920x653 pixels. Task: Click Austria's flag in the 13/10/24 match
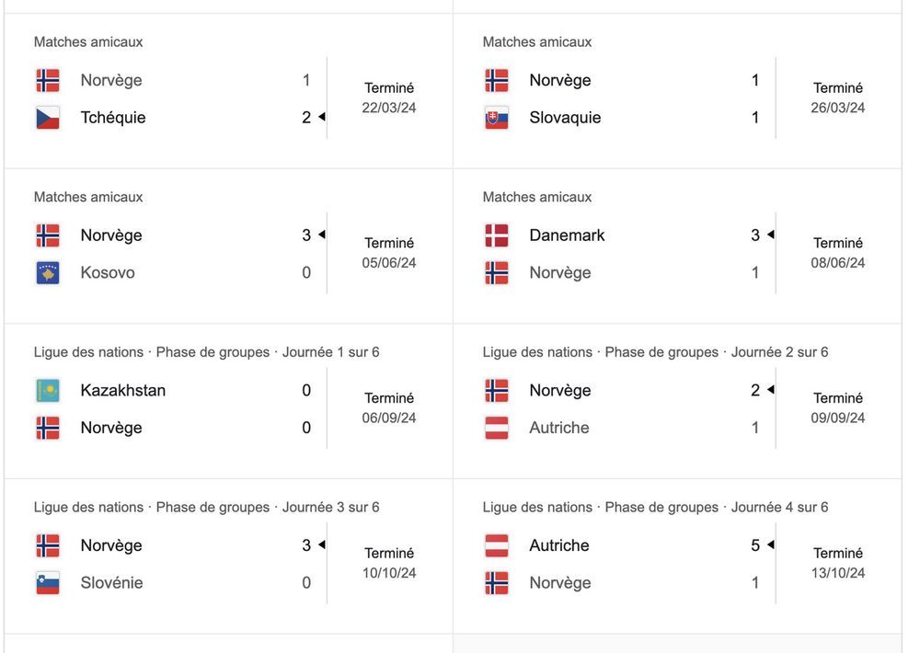coord(497,545)
